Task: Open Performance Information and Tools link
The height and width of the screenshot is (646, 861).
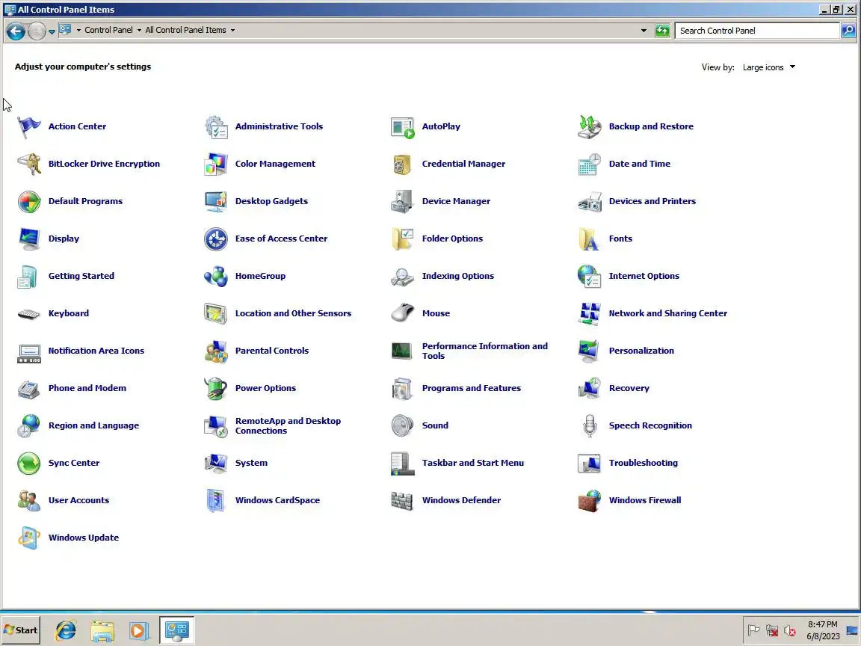Action: pos(484,351)
